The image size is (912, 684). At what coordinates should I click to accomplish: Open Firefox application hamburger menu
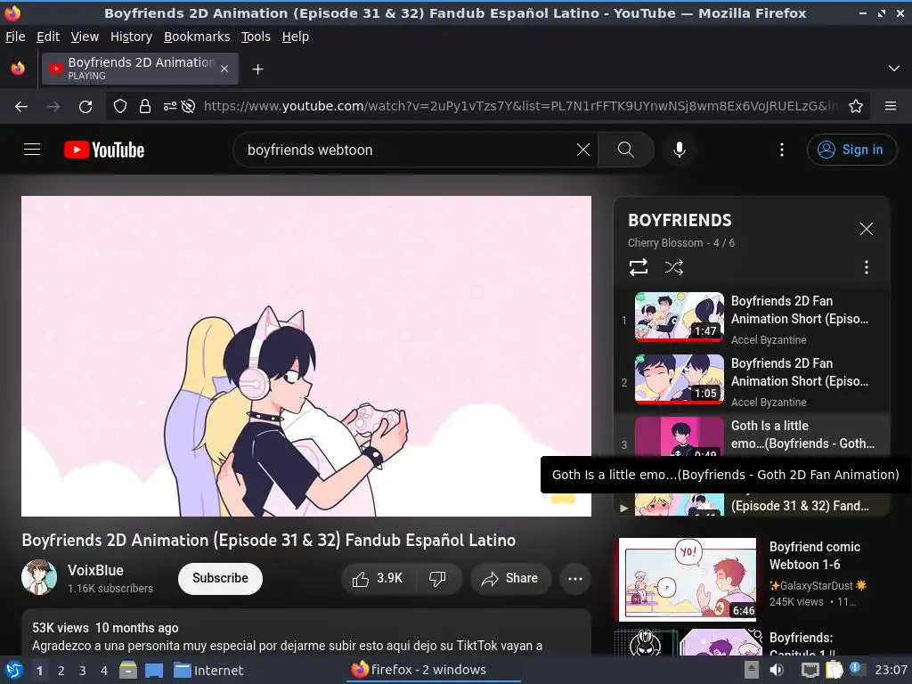pos(891,107)
